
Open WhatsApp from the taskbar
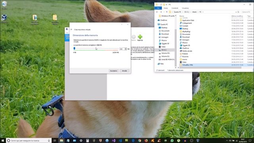172,141
